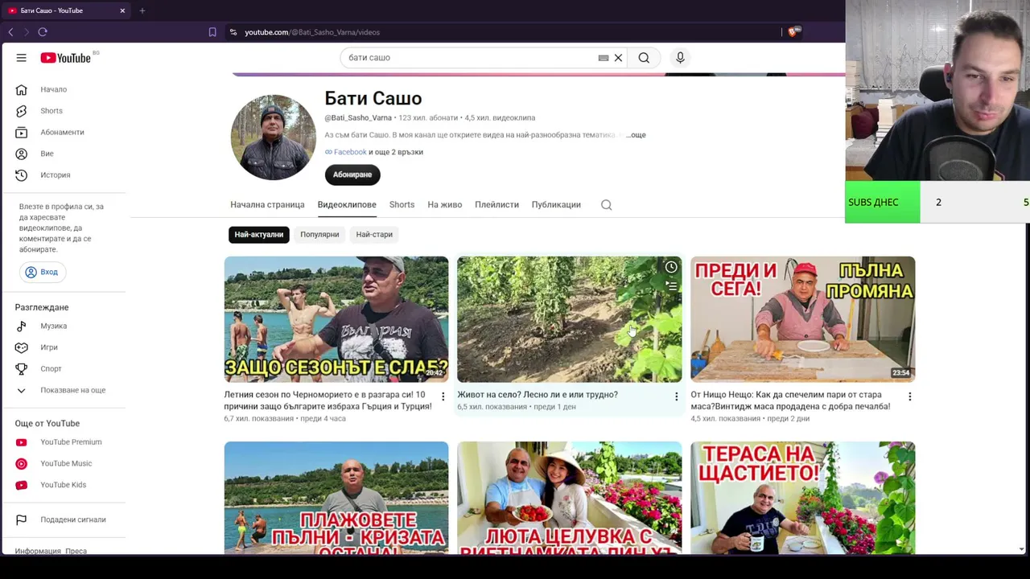Image resolution: width=1030 pixels, height=579 pixels.
Task: Click the page scrollbar down arrow
Action: pos(1021,549)
